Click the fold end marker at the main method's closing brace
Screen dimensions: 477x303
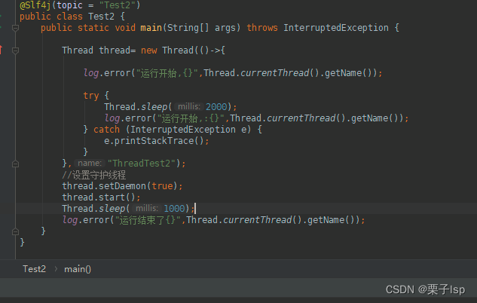click(x=15, y=232)
